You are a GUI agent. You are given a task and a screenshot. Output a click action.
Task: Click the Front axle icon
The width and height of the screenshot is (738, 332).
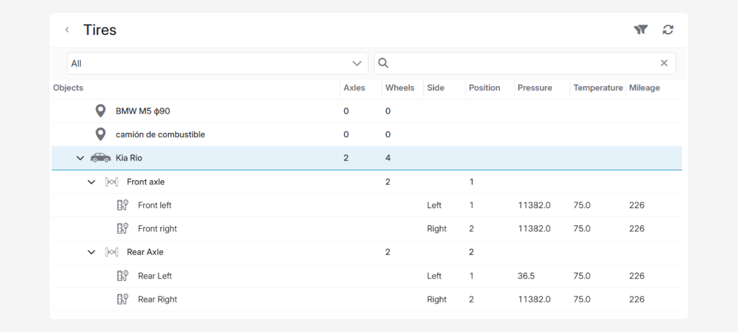coord(112,182)
